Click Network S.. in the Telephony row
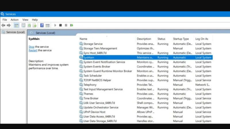The height and width of the screenshot is (129, 230). pos(202,85)
